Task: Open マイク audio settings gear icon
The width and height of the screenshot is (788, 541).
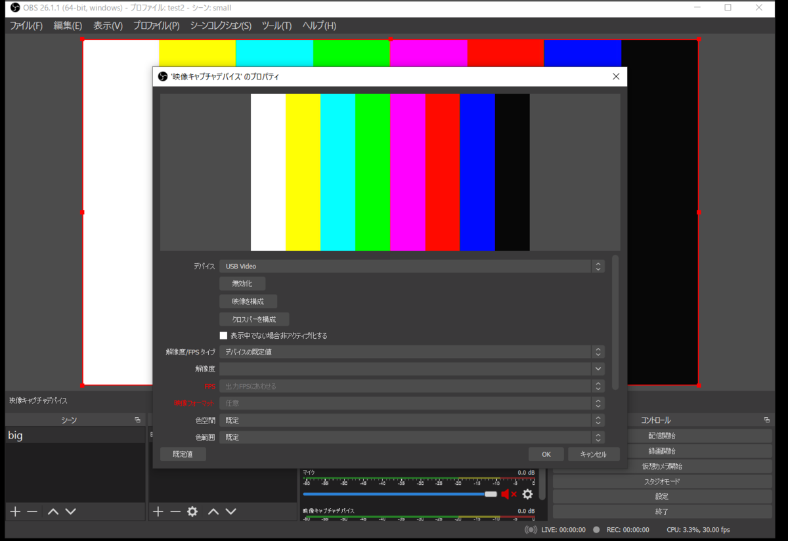Action: pos(527,494)
